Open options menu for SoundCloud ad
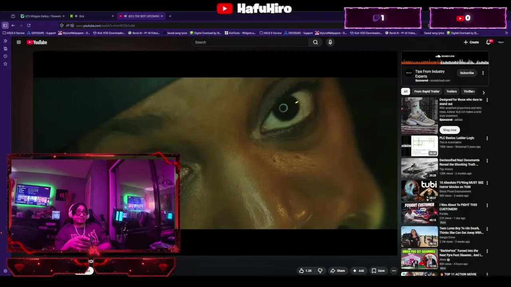Screen dimensions: 511x287 (x=483, y=73)
